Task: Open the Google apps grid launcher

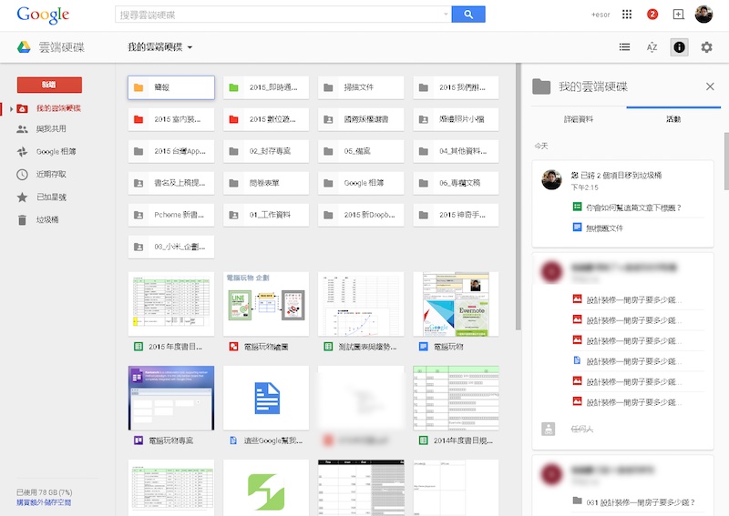Action: [627, 15]
